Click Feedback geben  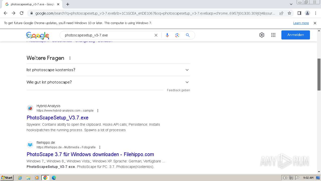pos(179,90)
